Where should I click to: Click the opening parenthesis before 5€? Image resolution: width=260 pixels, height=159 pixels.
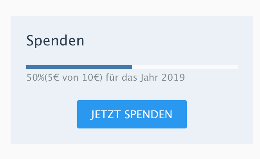click(45, 78)
